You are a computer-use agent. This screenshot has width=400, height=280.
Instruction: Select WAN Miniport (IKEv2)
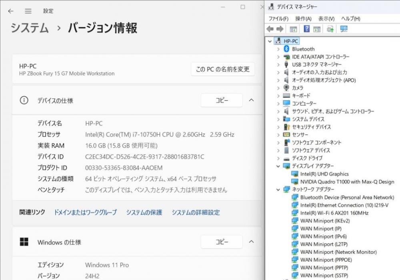[x=325, y=221]
